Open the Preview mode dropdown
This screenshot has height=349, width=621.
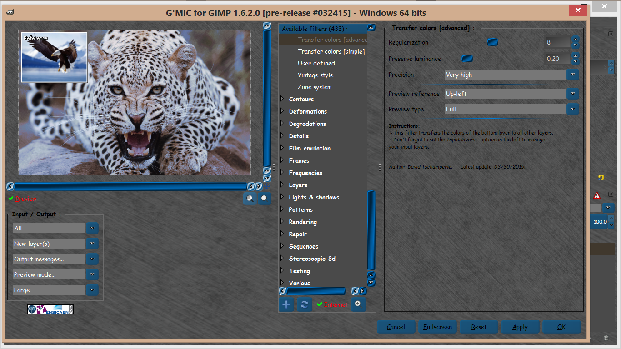pos(92,275)
